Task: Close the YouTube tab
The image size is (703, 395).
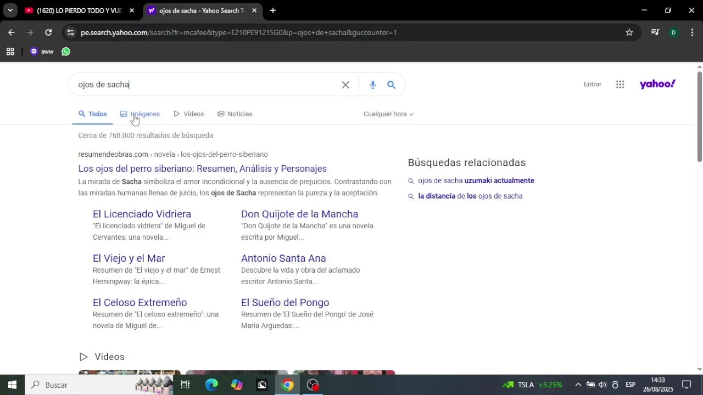Action: (132, 10)
